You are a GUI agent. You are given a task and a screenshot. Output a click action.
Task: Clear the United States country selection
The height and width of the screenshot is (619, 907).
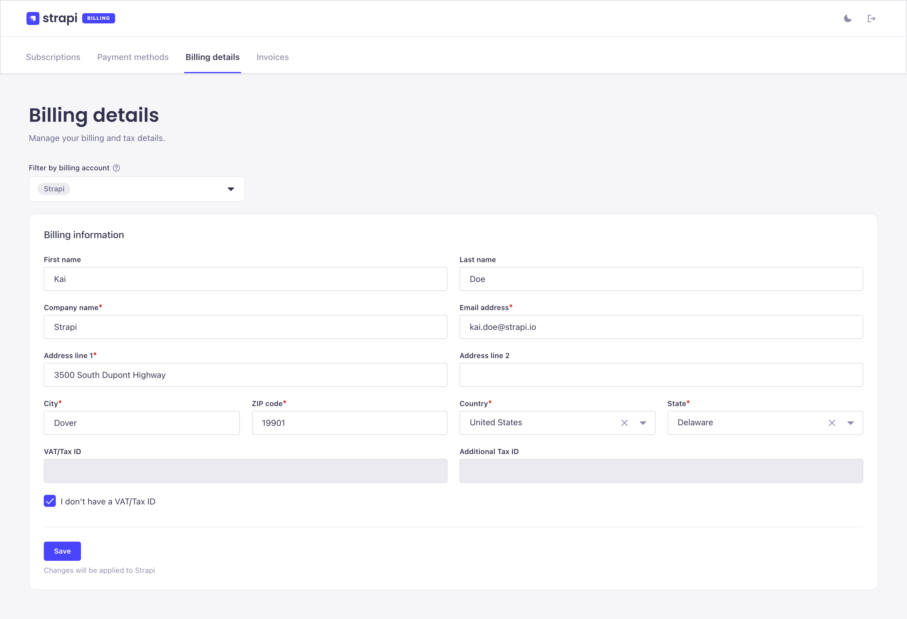624,423
